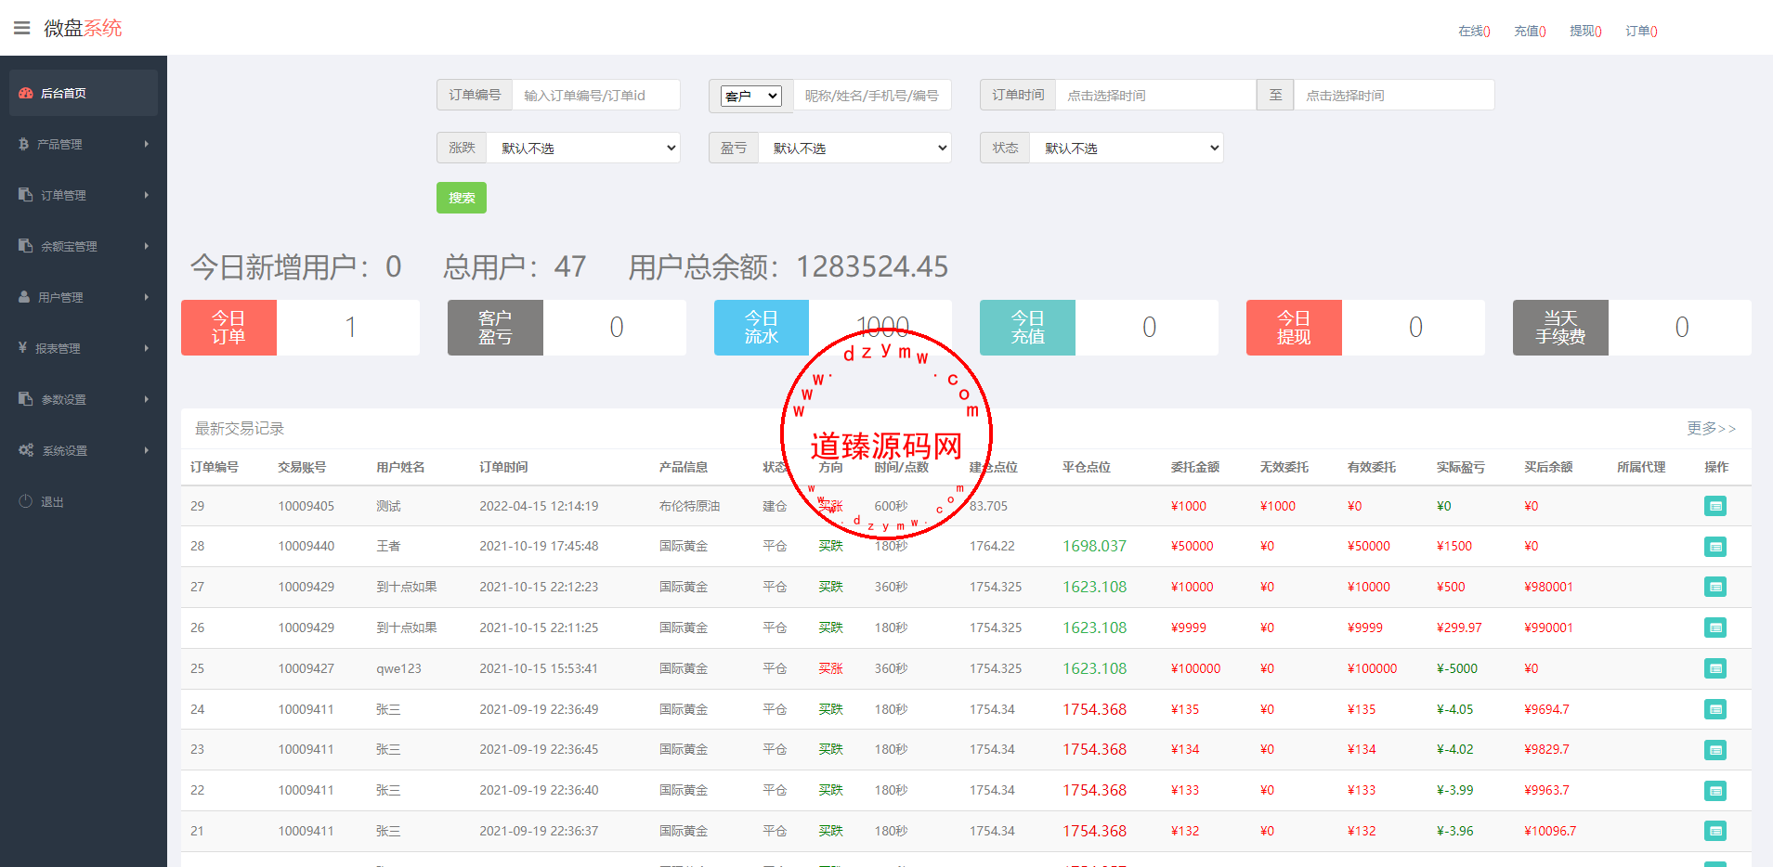Expand the 订单管理 arrow
This screenshot has width=1773, height=867.
[x=147, y=195]
